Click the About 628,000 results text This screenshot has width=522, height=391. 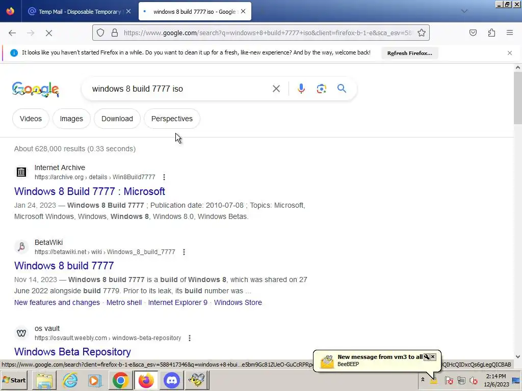75,149
